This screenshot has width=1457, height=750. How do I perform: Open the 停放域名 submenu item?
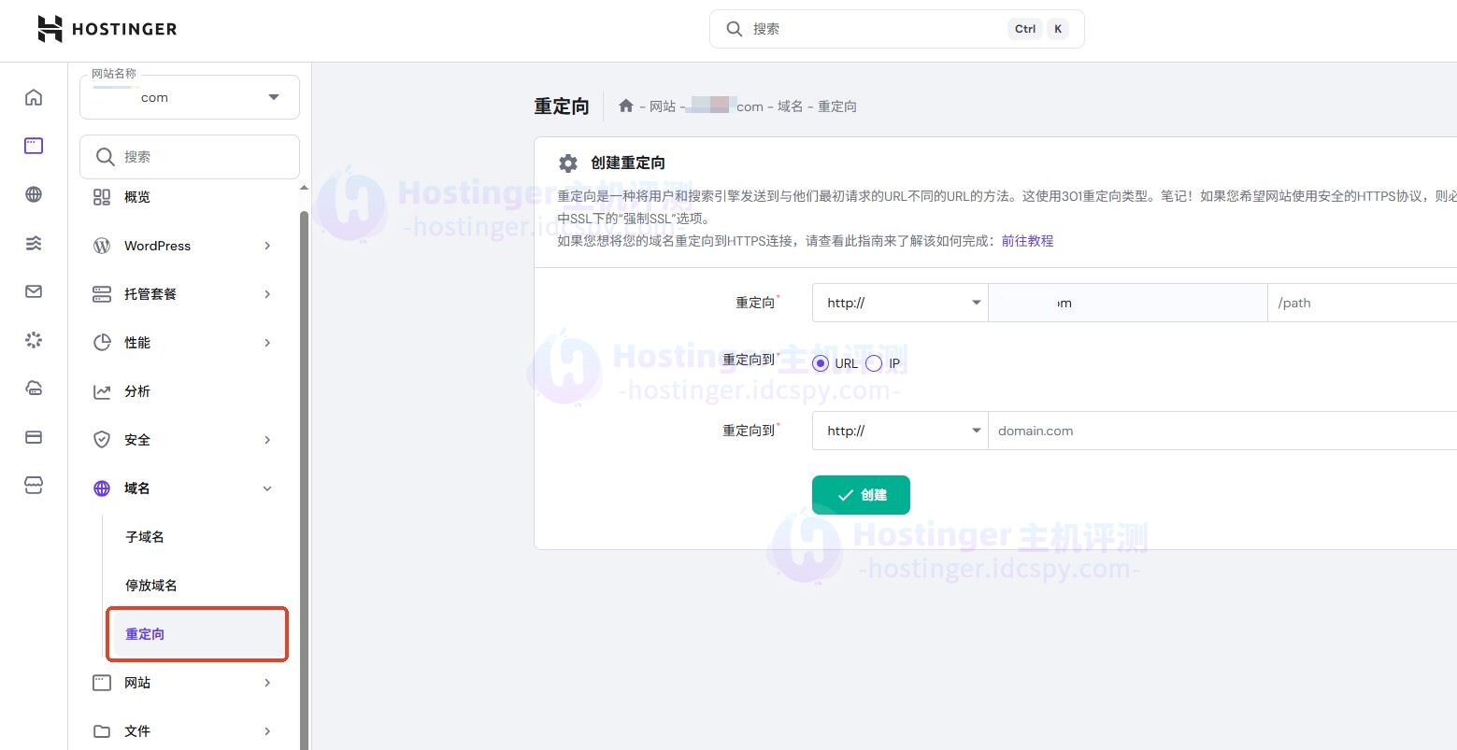coord(151,586)
